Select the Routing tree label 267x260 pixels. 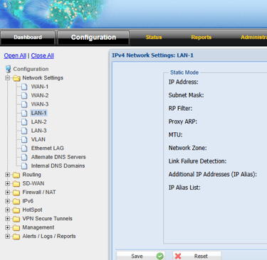(31, 175)
